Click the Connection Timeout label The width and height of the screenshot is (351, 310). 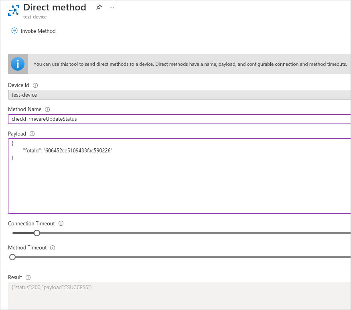pos(31,224)
